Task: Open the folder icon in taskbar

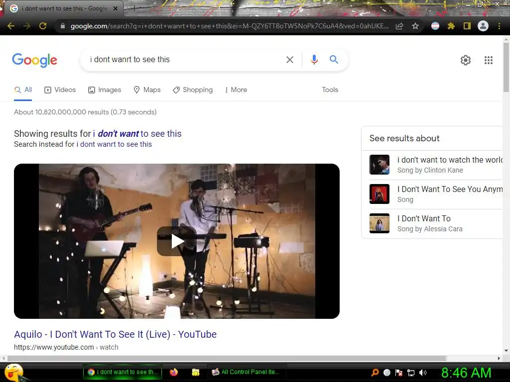Action: pyautogui.click(x=195, y=372)
